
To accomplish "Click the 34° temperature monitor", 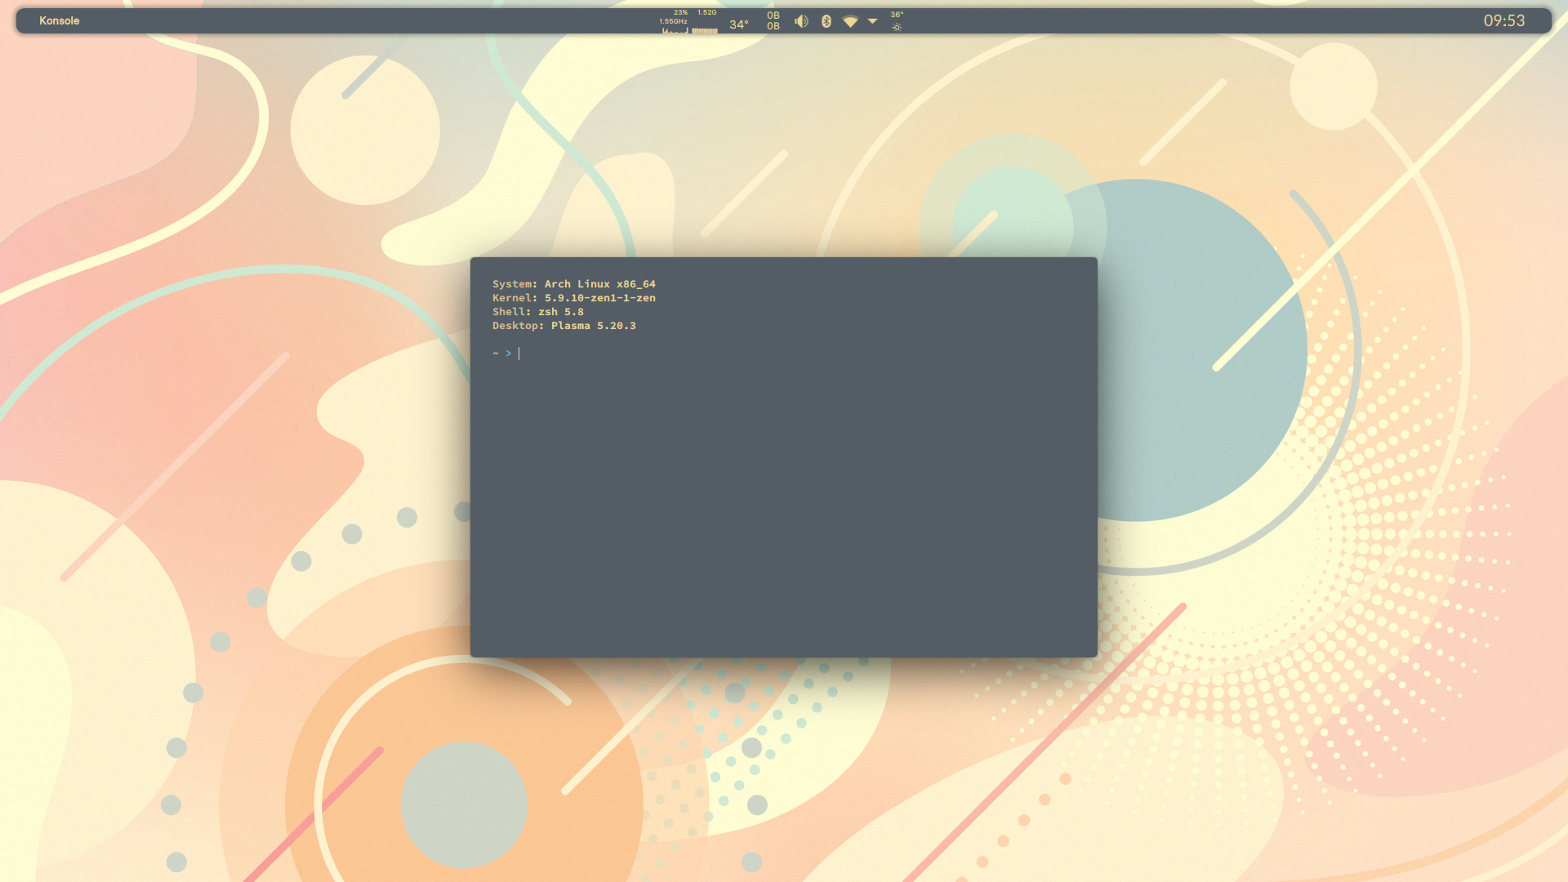I will tap(738, 24).
